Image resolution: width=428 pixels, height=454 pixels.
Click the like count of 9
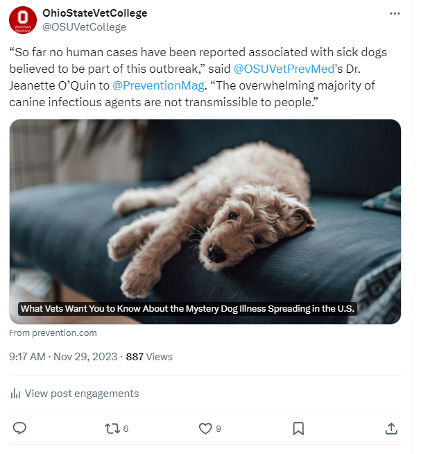(219, 429)
